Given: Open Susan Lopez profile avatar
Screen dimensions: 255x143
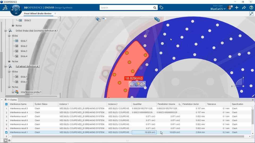Looking at the screenshot, I should (230, 7).
